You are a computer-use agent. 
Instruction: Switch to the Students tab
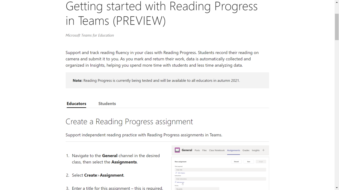(107, 104)
